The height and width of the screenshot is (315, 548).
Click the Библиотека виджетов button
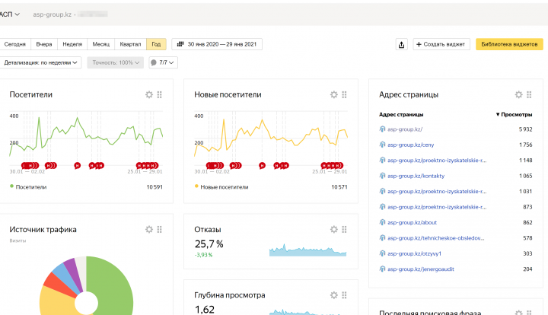(x=509, y=44)
